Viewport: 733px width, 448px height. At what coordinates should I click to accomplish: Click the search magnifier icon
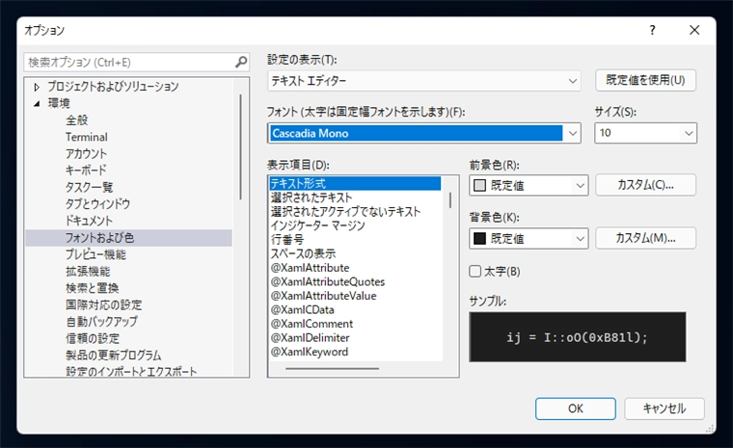(x=241, y=62)
